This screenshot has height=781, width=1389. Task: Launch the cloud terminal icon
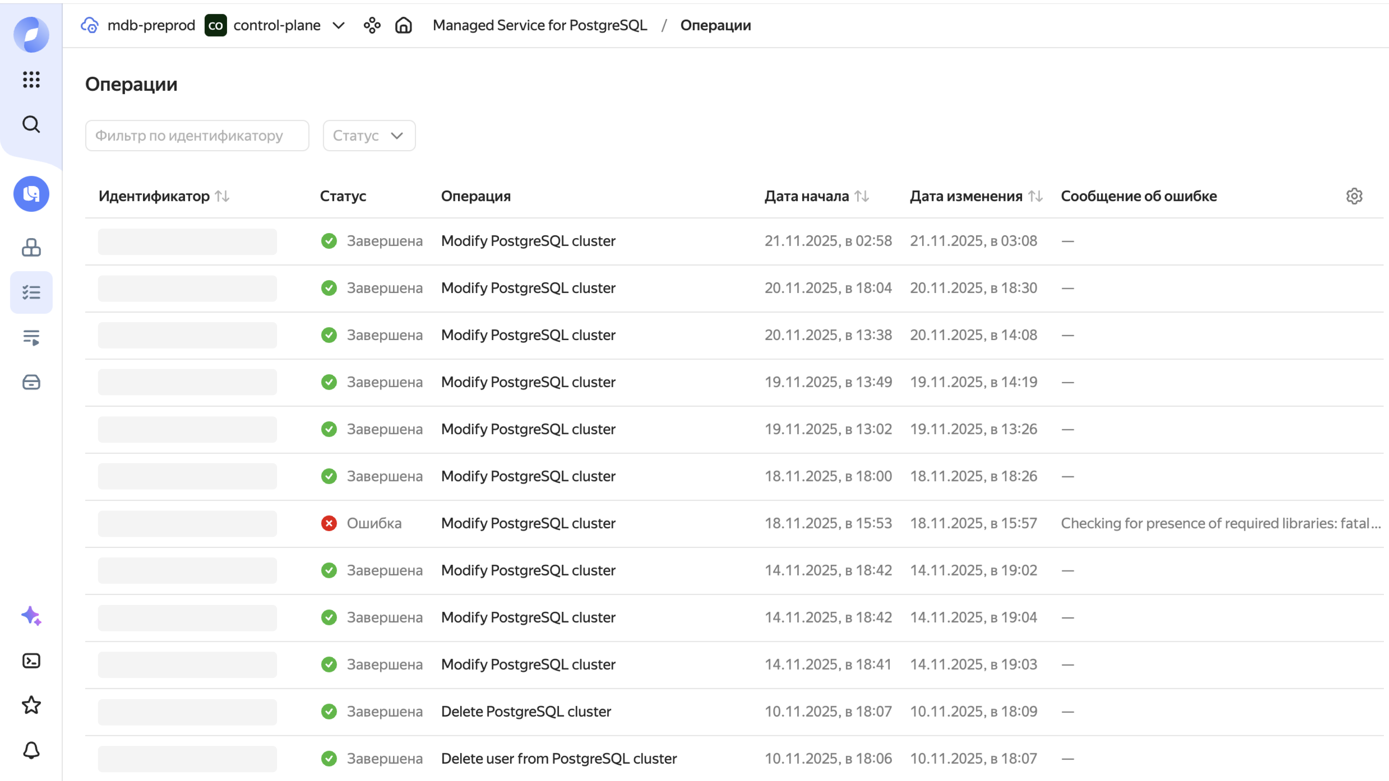(31, 660)
